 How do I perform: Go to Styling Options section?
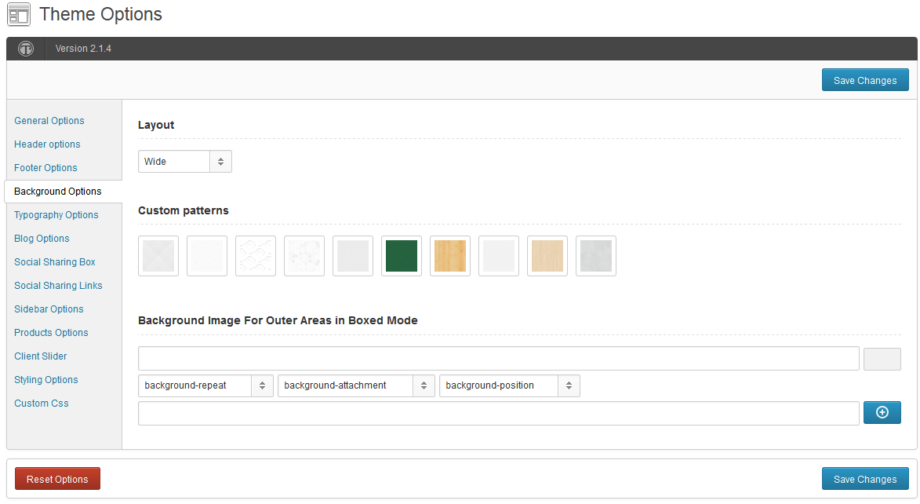point(45,379)
